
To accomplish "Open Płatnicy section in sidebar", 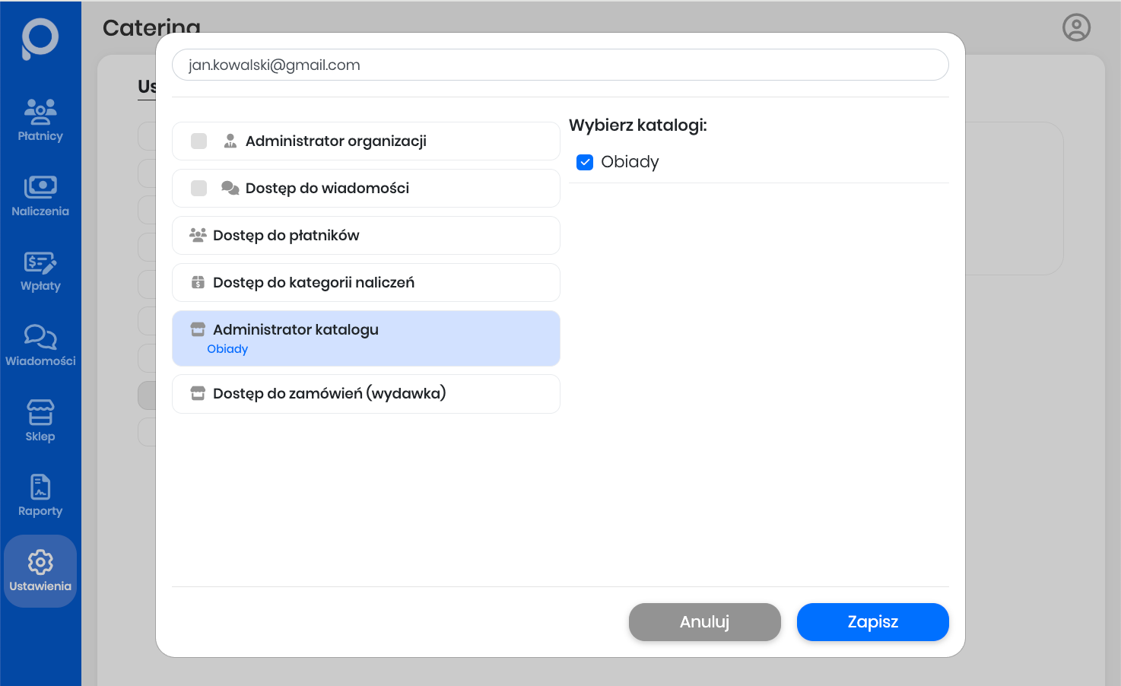I will tap(40, 121).
